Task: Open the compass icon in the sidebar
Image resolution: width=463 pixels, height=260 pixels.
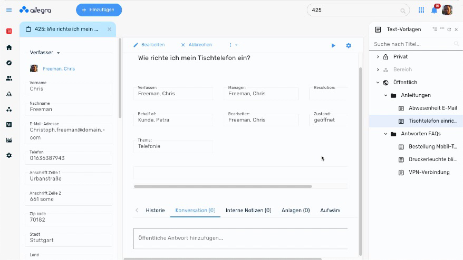Action: (9, 63)
